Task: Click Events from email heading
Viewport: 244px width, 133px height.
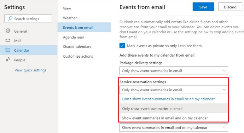Action: pyautogui.click(x=142, y=7)
